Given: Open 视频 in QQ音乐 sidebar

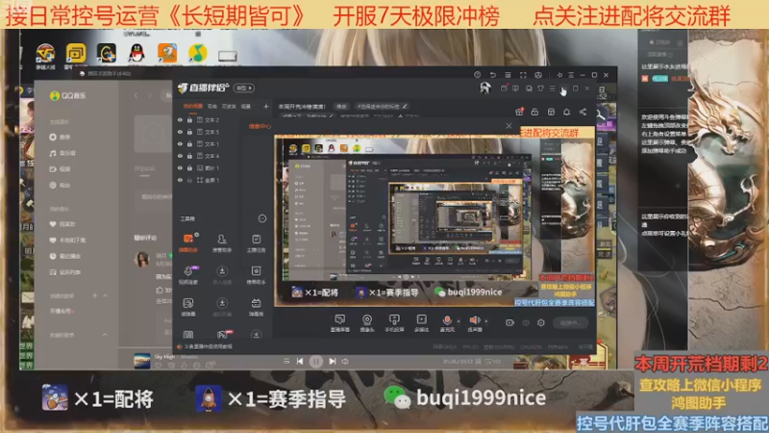Looking at the screenshot, I should 60,169.
